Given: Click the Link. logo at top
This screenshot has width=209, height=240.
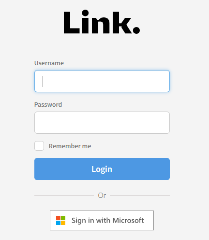Looking at the screenshot, I should pos(102,22).
